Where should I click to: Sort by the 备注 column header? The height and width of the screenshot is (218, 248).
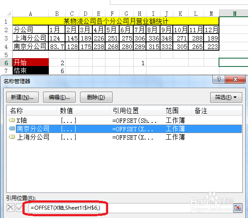point(216,111)
